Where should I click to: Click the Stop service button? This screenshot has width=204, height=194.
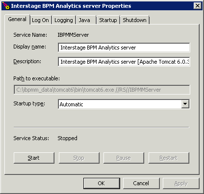[79, 158]
